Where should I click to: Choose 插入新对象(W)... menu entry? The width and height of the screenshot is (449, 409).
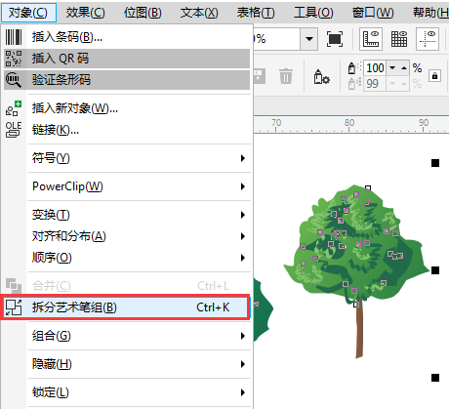(127, 108)
